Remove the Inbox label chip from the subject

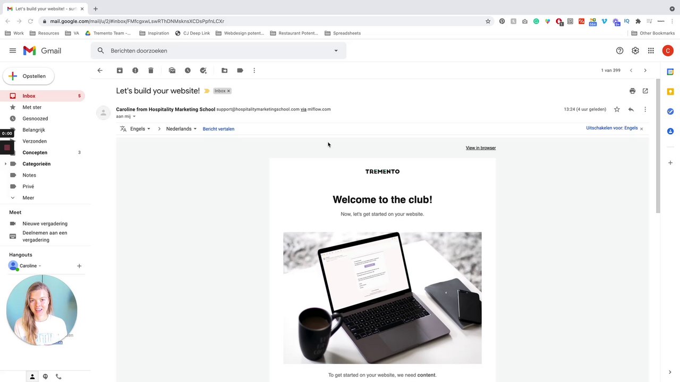tap(228, 91)
